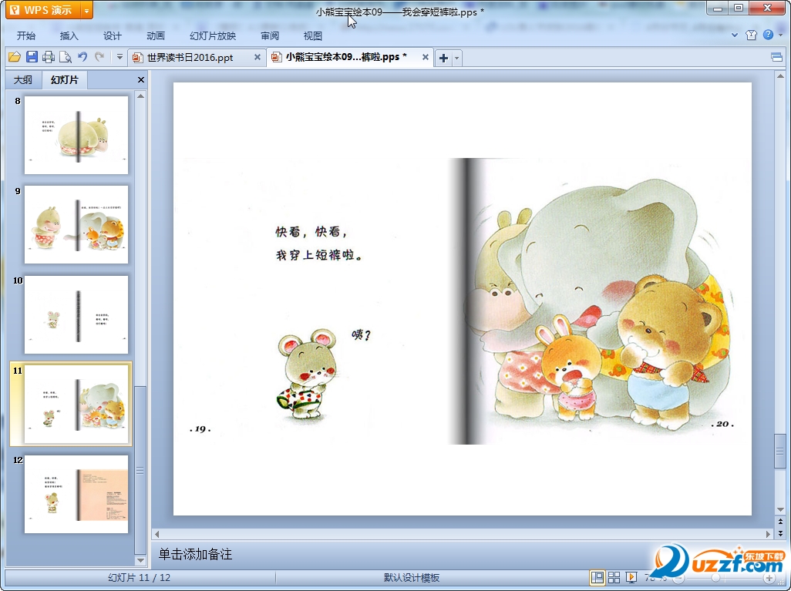Expand the WPS 演示 button dropdown arrow
Image resolution: width=791 pixels, height=591 pixels.
coord(87,10)
